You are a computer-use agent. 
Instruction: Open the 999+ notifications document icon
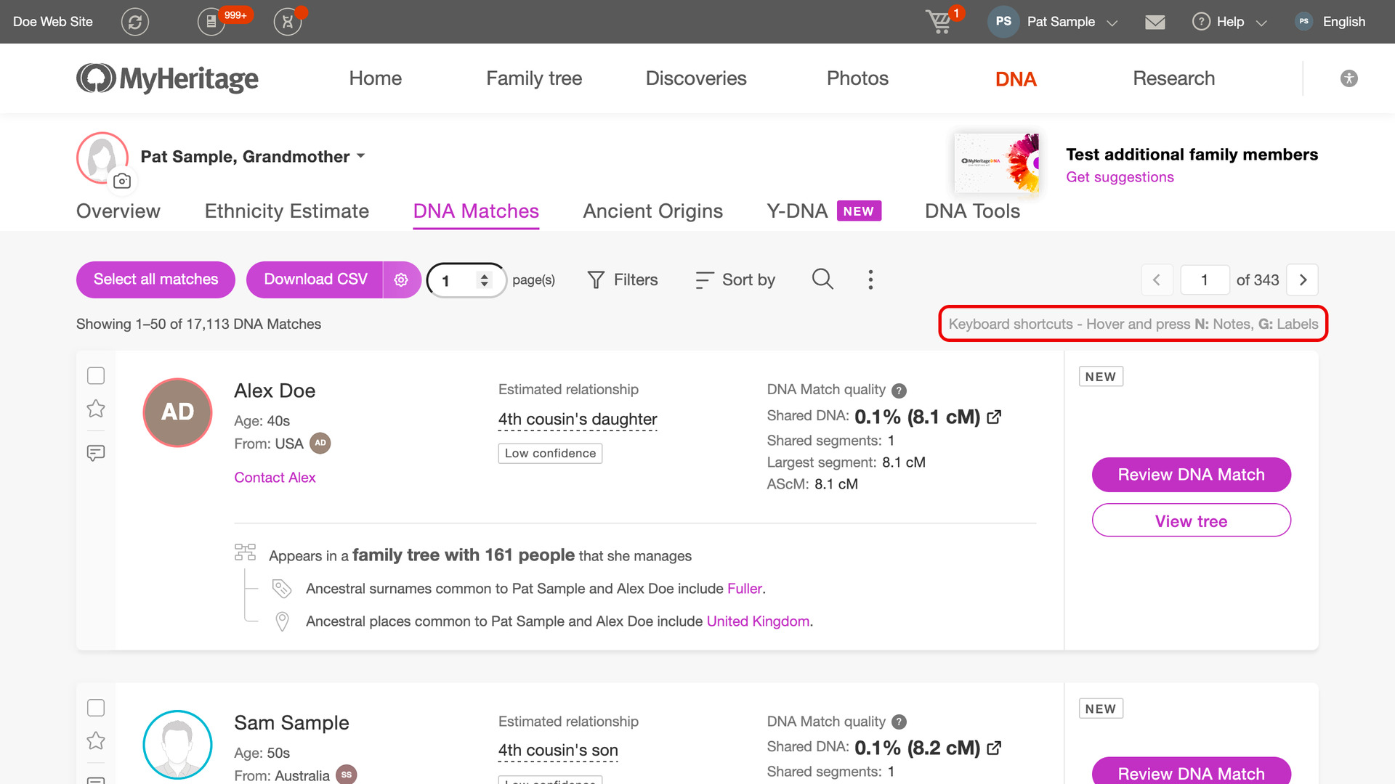(211, 22)
